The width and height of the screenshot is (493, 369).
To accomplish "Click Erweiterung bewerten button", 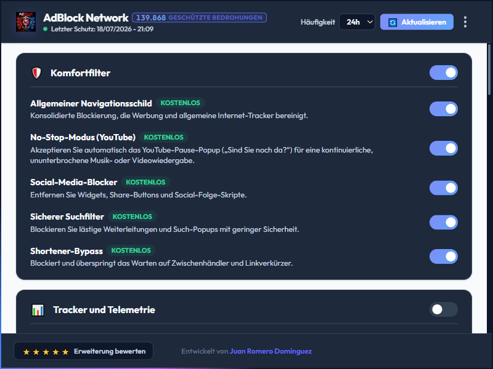I will 83,351.
